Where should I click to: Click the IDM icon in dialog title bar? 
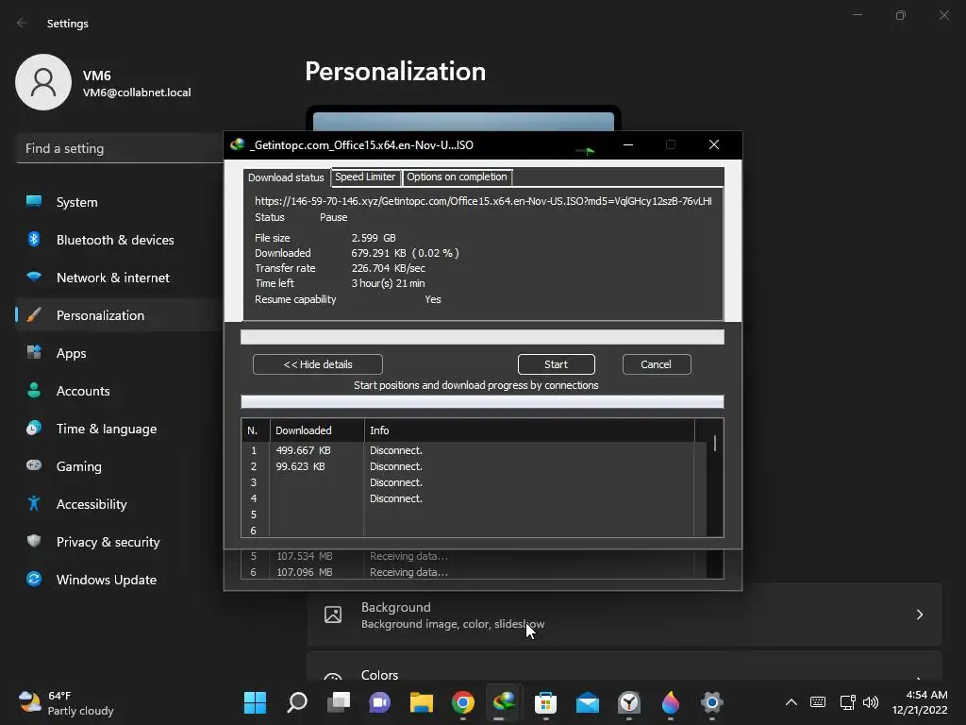tap(237, 144)
